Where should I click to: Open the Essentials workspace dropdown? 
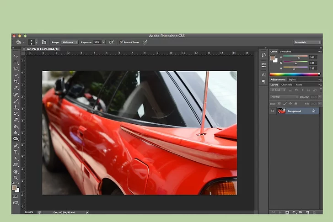coord(307,42)
